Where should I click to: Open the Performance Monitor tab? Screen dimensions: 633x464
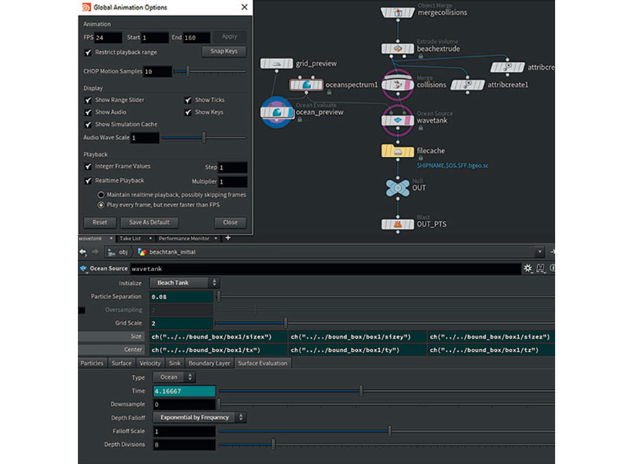coord(184,239)
